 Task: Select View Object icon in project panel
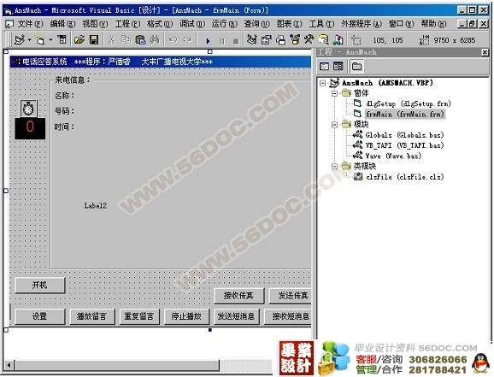pyautogui.click(x=338, y=66)
